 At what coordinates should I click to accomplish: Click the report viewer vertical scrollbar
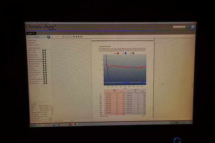(192, 85)
